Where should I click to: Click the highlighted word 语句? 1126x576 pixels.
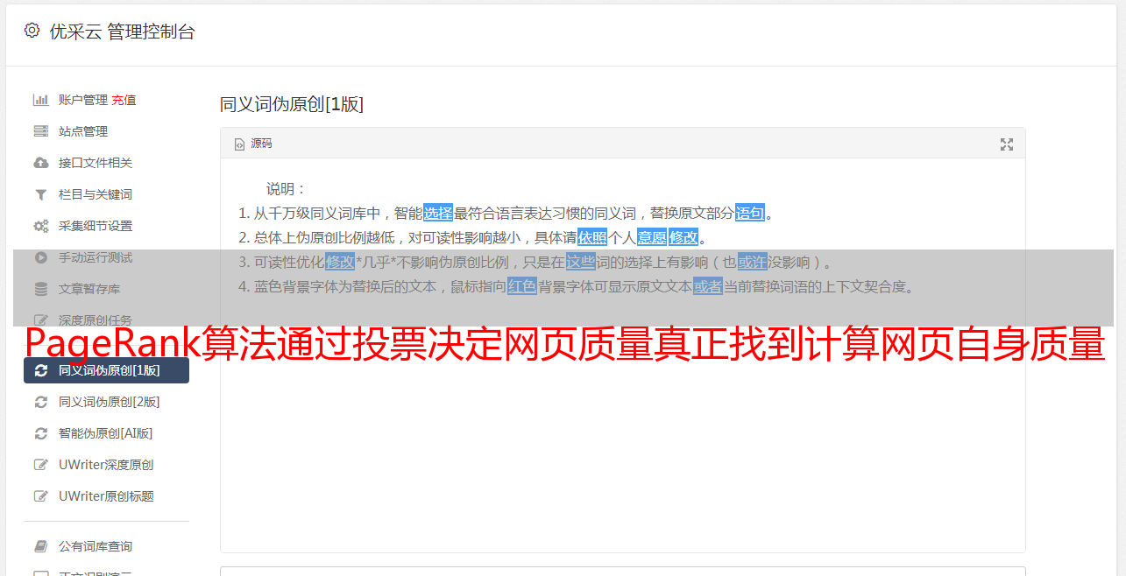click(750, 213)
